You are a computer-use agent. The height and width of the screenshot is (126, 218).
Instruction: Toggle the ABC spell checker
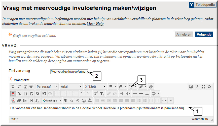tap(154, 94)
